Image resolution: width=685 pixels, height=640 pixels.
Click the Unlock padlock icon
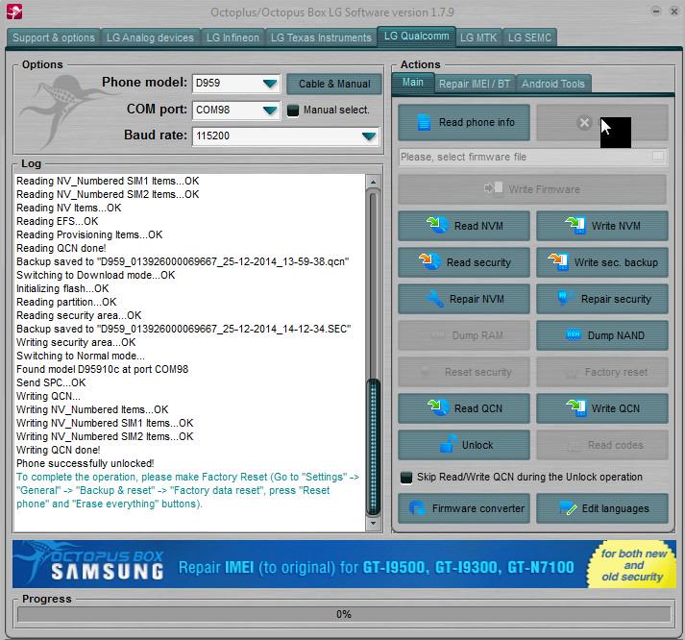coord(449,443)
